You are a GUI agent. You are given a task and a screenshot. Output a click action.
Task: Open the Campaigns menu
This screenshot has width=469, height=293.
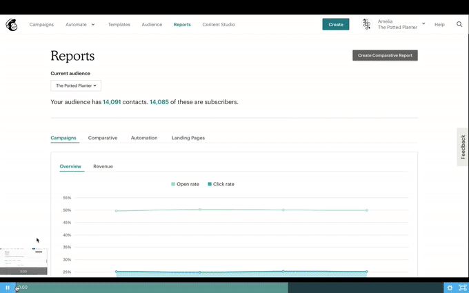pyautogui.click(x=41, y=25)
